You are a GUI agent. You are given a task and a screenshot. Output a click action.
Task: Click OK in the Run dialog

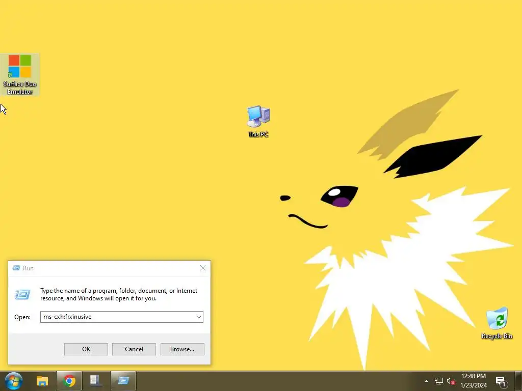click(x=86, y=349)
